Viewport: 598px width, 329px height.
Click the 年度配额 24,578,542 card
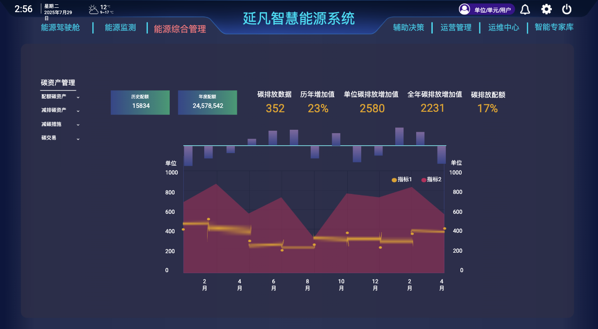[208, 103]
